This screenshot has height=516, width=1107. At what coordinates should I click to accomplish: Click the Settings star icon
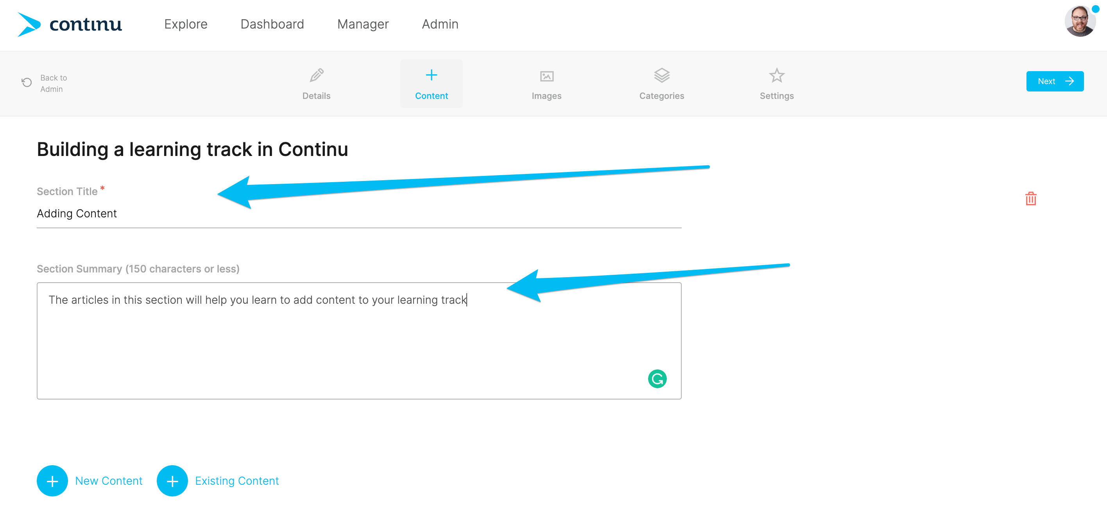click(x=777, y=75)
